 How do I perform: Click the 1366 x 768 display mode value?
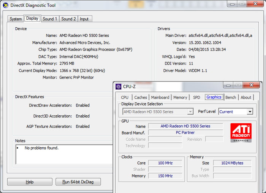82,71
